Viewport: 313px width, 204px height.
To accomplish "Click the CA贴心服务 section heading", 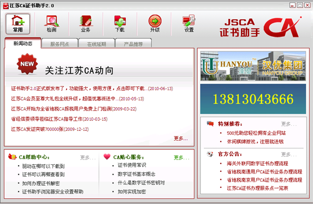I will coord(129,157).
